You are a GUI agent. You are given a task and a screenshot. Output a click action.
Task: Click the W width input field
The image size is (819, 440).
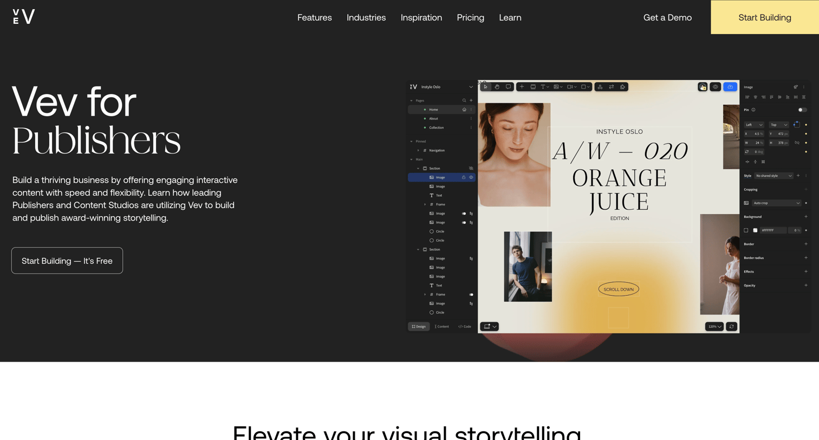[754, 143]
